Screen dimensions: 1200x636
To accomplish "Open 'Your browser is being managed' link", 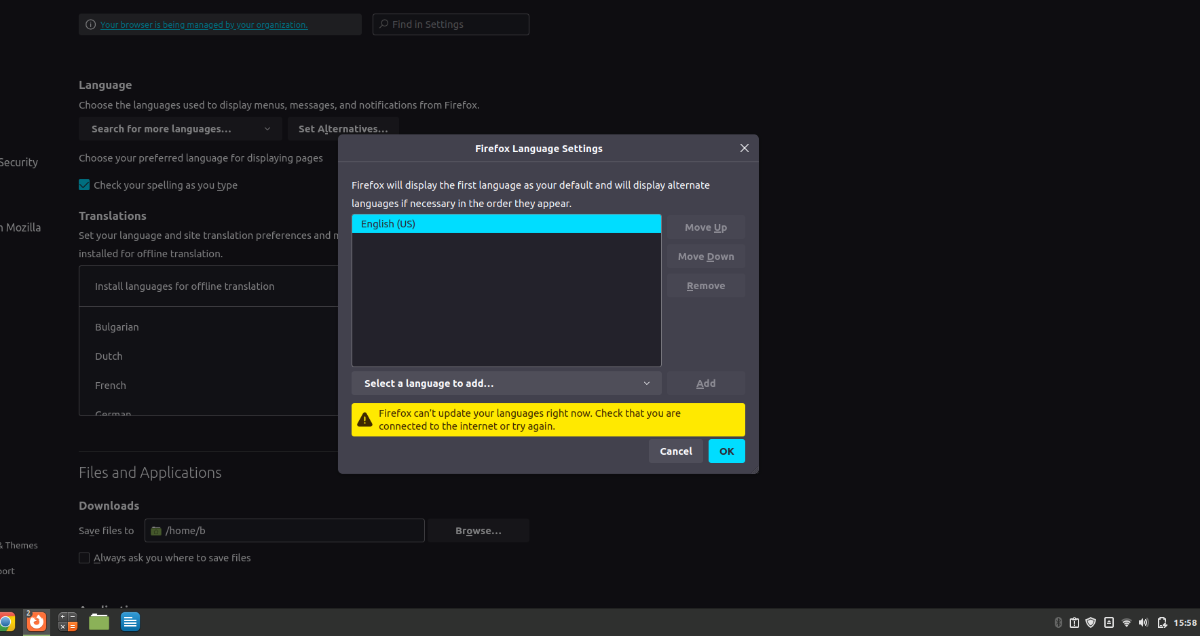I will (204, 25).
